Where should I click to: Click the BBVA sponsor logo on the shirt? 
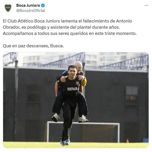[x=72, y=89]
